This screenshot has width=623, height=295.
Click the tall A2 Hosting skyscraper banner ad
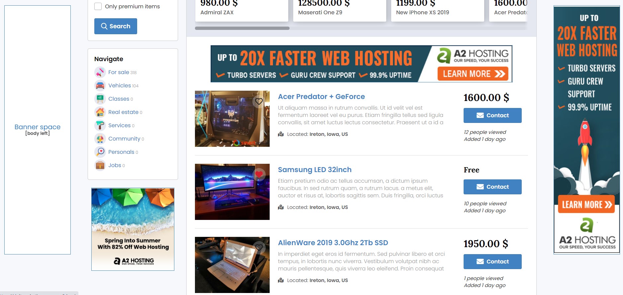[587, 130]
